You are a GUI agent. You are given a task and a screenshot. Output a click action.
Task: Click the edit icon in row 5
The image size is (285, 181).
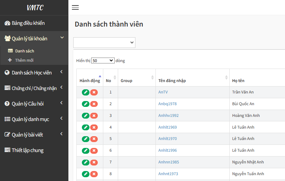coord(85,139)
